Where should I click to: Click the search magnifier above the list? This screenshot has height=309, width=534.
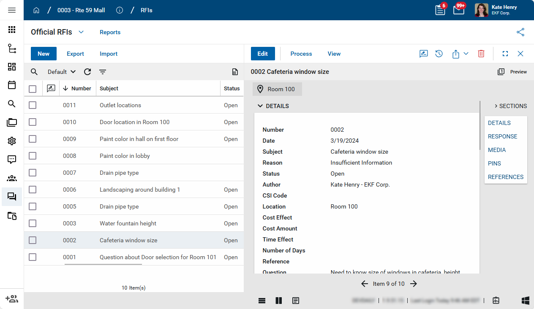click(34, 72)
